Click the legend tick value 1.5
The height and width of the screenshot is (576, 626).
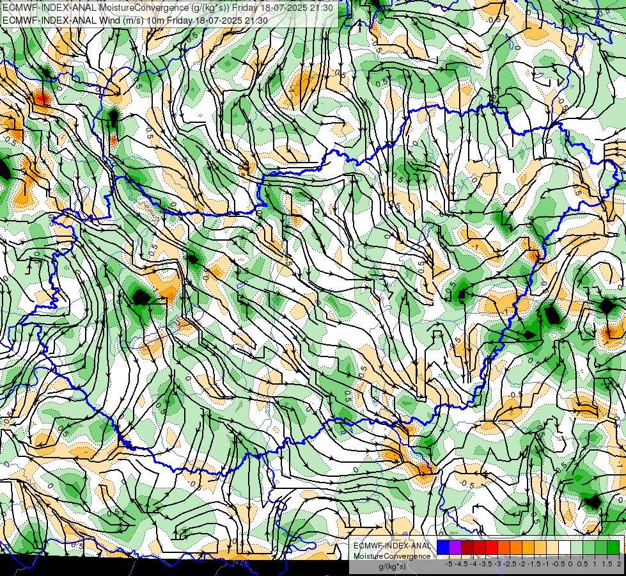607,564
